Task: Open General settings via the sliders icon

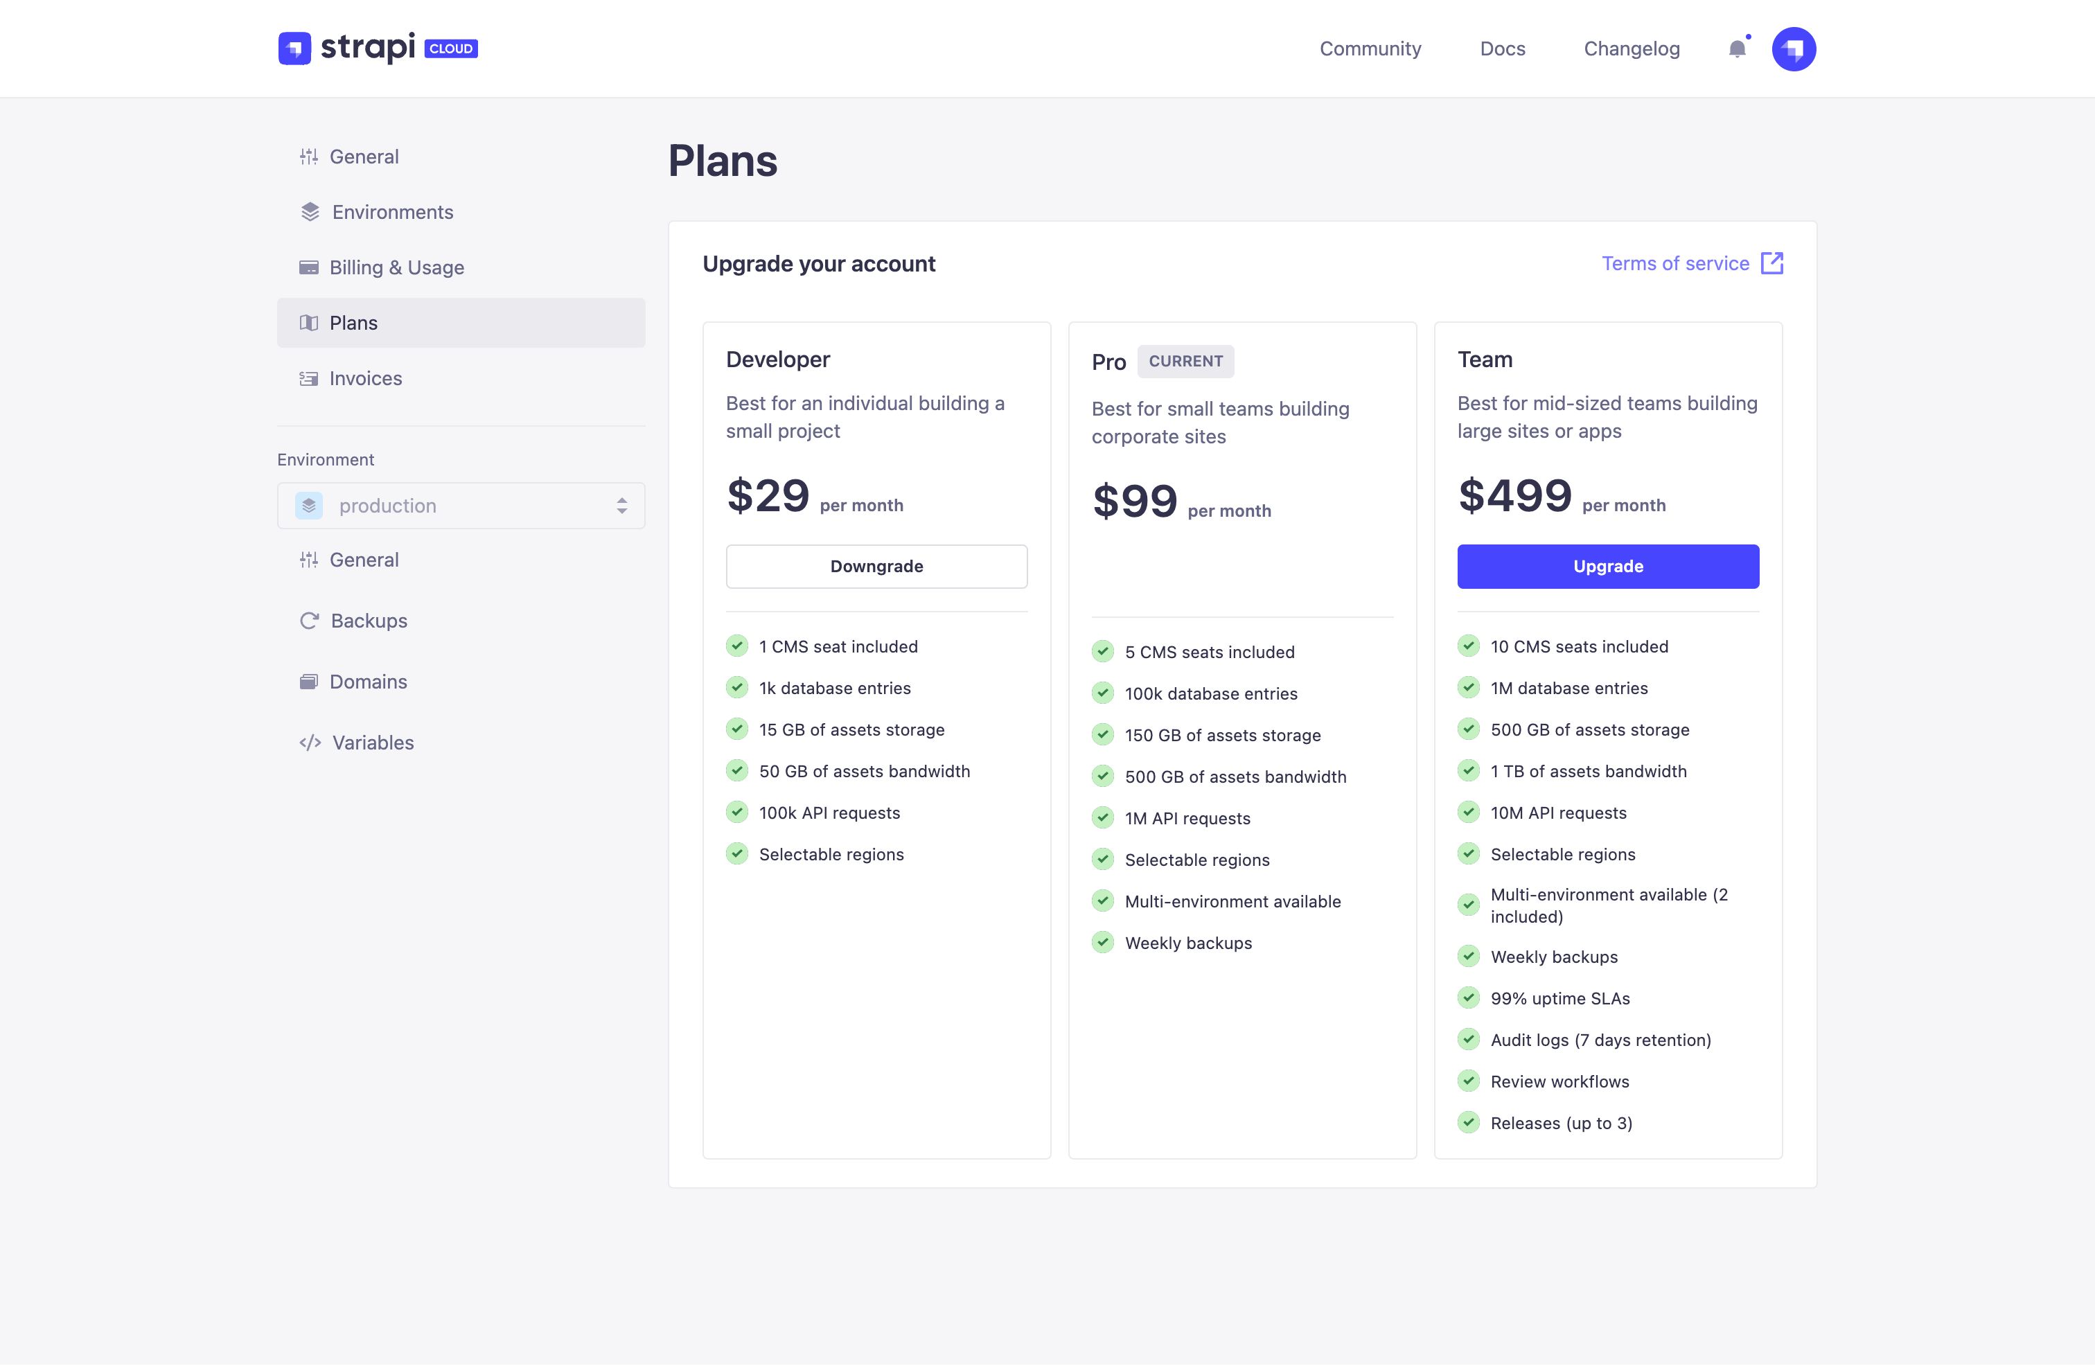Action: (x=308, y=156)
